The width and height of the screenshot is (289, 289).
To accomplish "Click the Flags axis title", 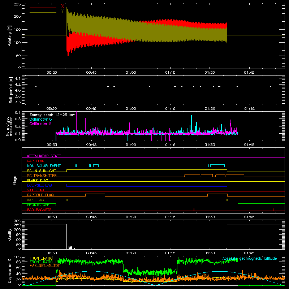I will tap(14, 180).
